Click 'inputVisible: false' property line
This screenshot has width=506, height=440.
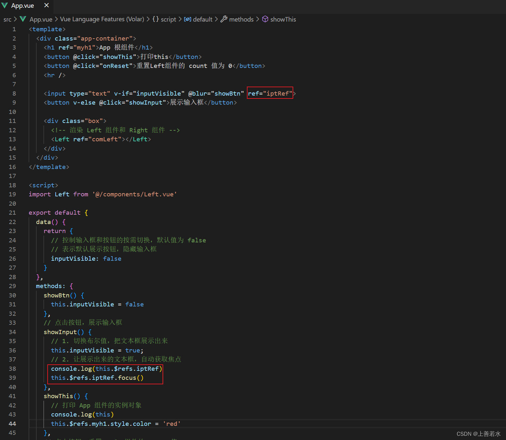click(86, 259)
